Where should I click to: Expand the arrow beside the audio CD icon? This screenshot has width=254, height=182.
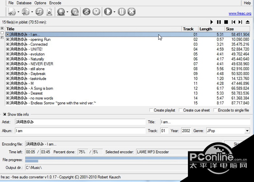[32, 12]
